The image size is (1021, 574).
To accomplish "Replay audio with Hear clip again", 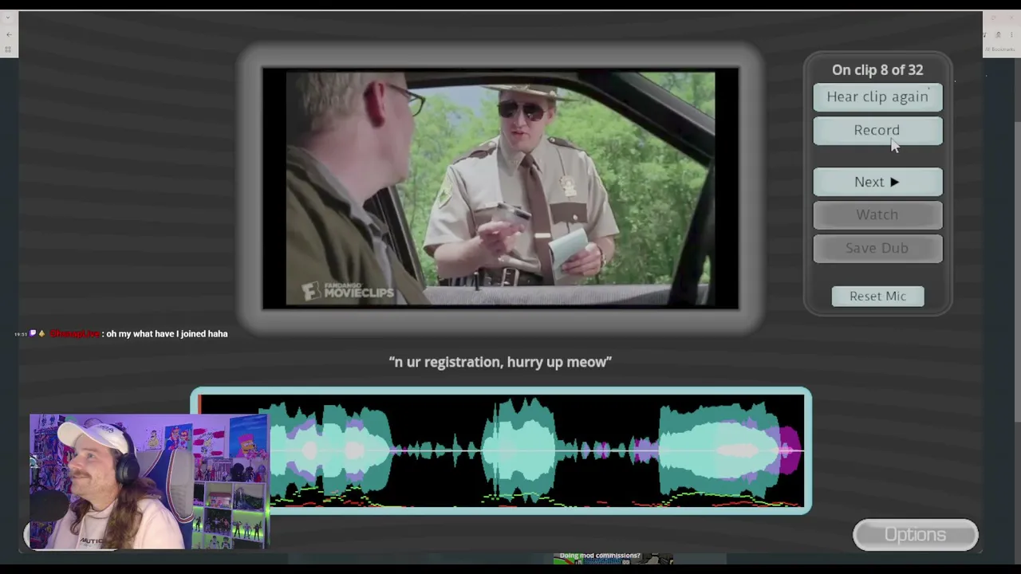I will tap(877, 96).
